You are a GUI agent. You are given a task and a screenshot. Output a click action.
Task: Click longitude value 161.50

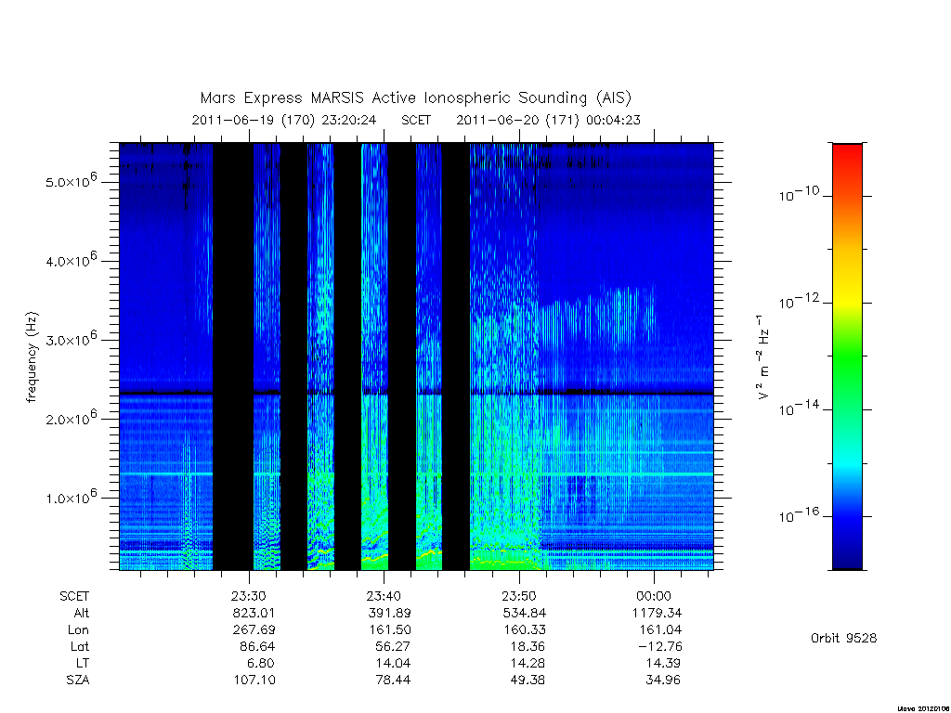[389, 630]
